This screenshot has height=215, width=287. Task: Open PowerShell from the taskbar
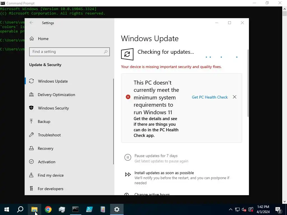(89, 209)
